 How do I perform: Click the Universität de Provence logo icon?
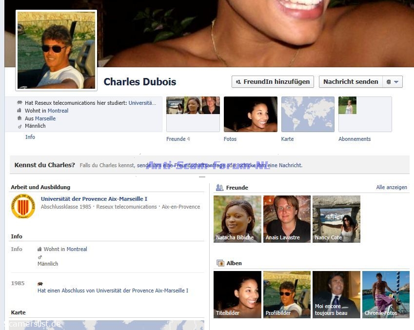[23, 207]
